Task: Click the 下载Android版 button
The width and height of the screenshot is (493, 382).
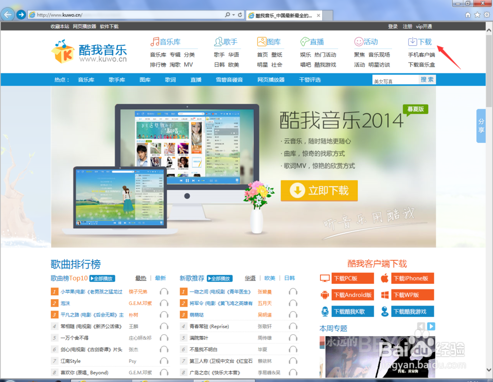Action: click(353, 295)
